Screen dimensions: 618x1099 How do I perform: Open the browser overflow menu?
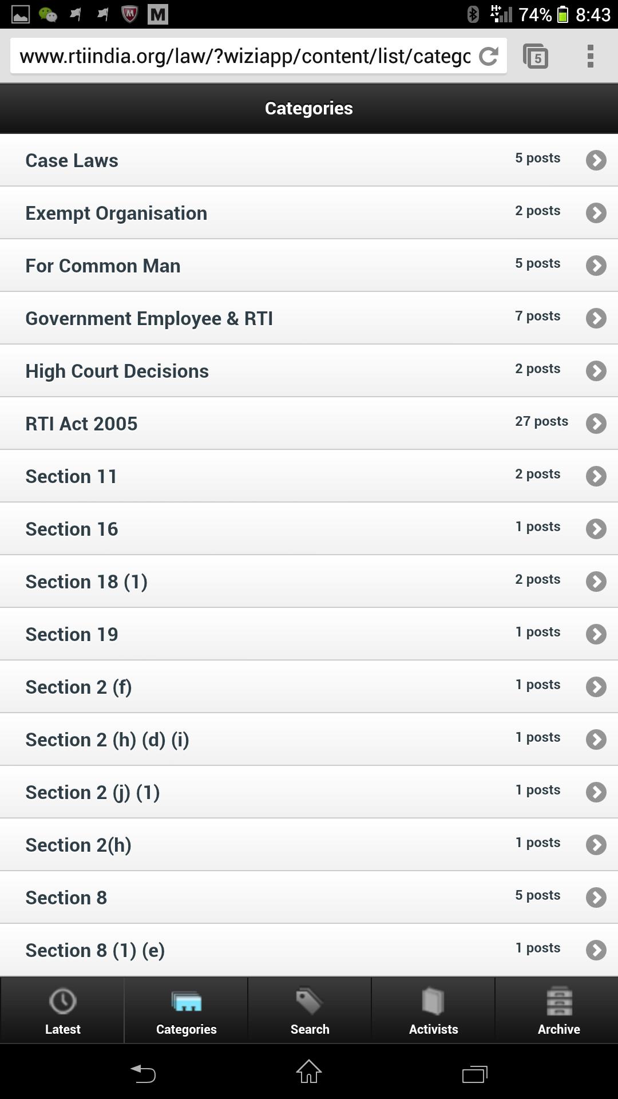590,56
